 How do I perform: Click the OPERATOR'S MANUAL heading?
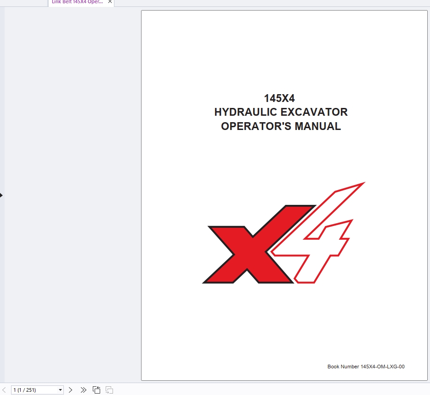click(281, 126)
